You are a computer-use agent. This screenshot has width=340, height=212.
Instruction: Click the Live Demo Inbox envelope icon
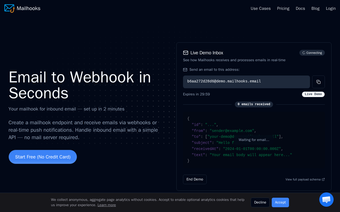click(x=186, y=53)
